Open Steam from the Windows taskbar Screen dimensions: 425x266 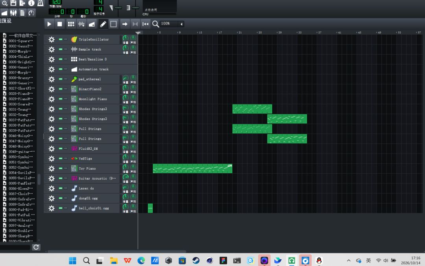coord(196,260)
